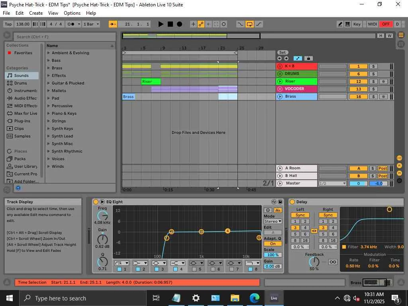Open Master output 1/2 dropdown
Image resolution: width=408 pixels, height=306 pixels.
point(333,183)
